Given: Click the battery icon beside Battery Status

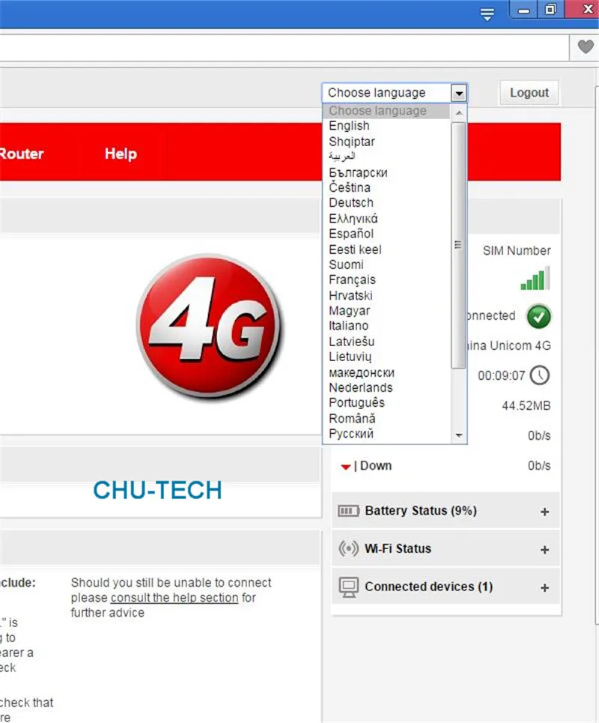Looking at the screenshot, I should [x=348, y=511].
